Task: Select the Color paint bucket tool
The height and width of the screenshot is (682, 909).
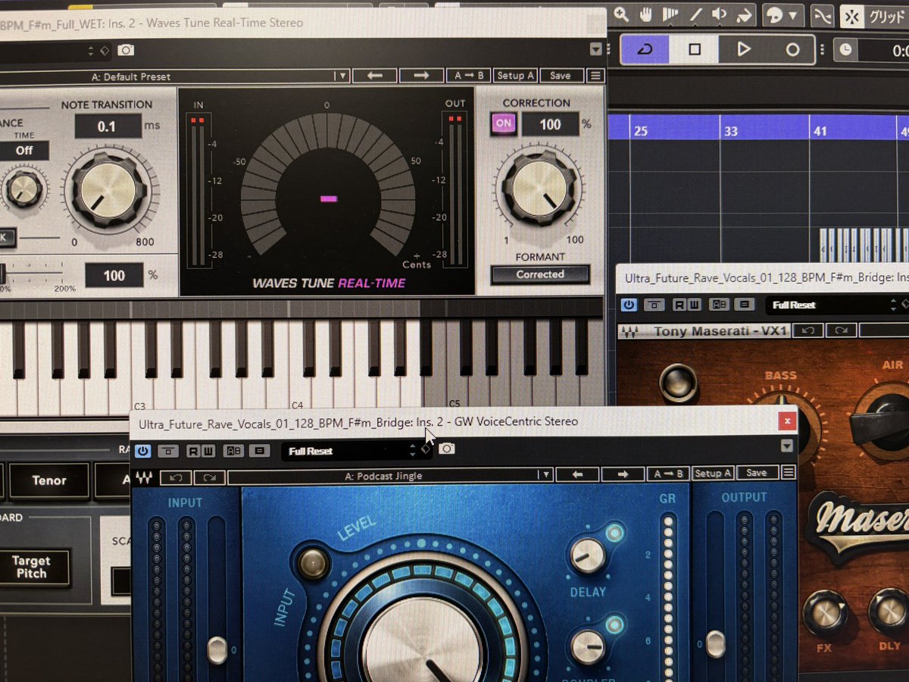Action: click(744, 14)
